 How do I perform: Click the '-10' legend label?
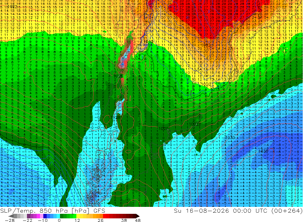(x=43, y=220)
